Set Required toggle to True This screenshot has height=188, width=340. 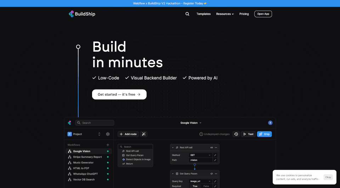click(195, 186)
